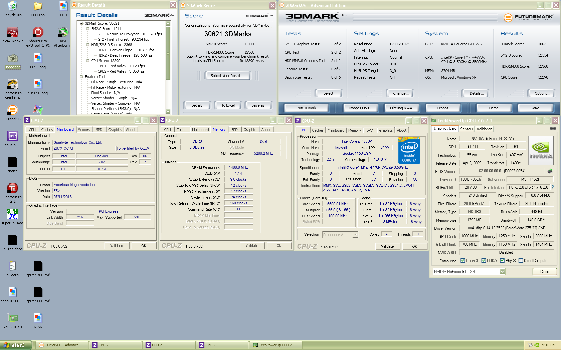The image size is (561, 350).
Task: Launch the 3DMark06 desktop icon
Action: (12, 113)
